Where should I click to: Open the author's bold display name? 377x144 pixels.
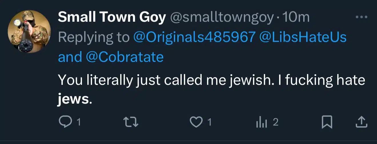(112, 18)
